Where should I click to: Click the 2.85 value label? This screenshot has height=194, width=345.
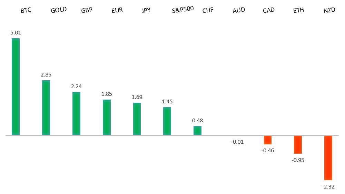click(46, 75)
